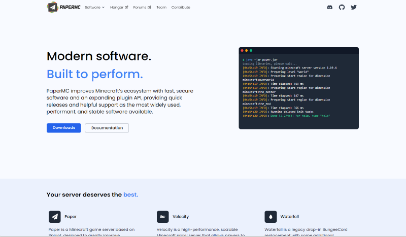Open the Contribute page
This screenshot has width=406, height=237.
[x=181, y=8]
